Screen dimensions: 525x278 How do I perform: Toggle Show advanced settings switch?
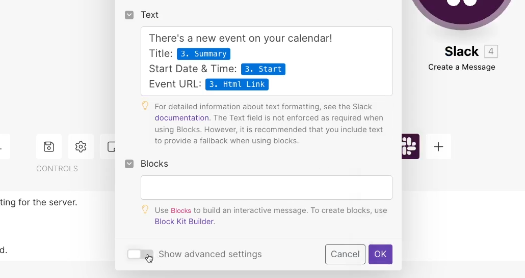tap(140, 254)
